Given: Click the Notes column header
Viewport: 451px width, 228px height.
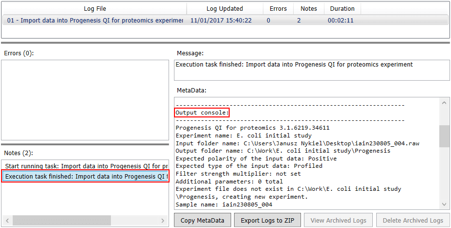Looking at the screenshot, I should click(x=309, y=9).
